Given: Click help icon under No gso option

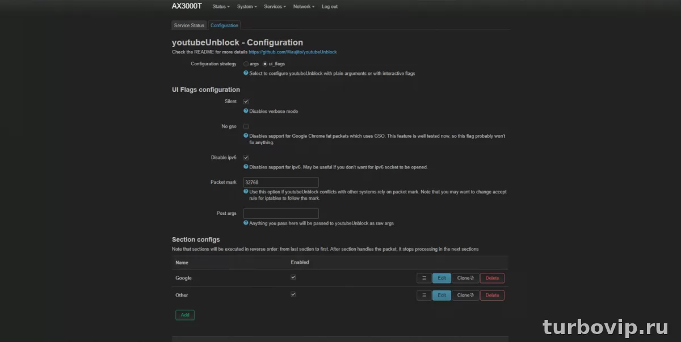Looking at the screenshot, I should [246, 136].
